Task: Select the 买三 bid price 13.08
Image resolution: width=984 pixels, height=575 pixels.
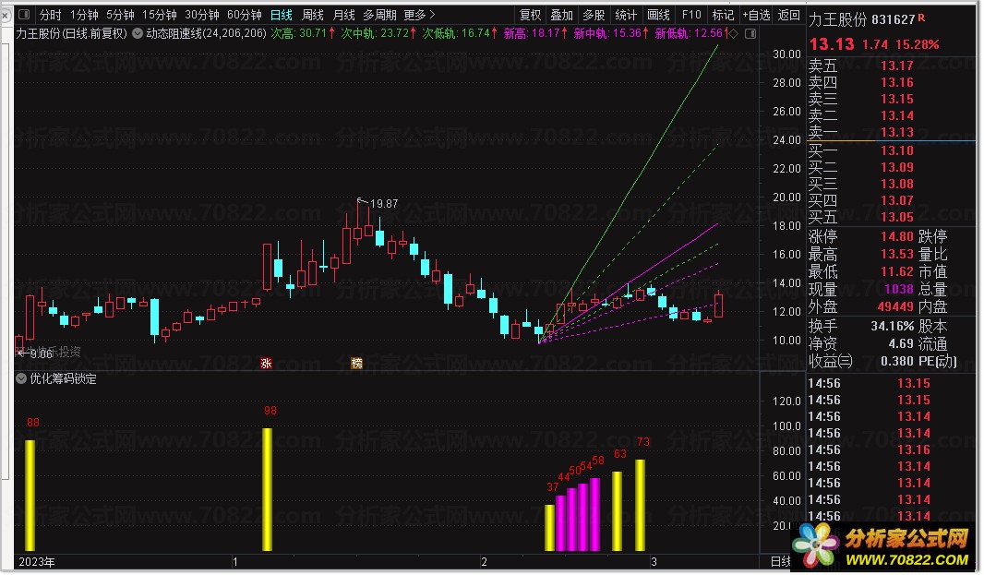Action: [x=897, y=184]
